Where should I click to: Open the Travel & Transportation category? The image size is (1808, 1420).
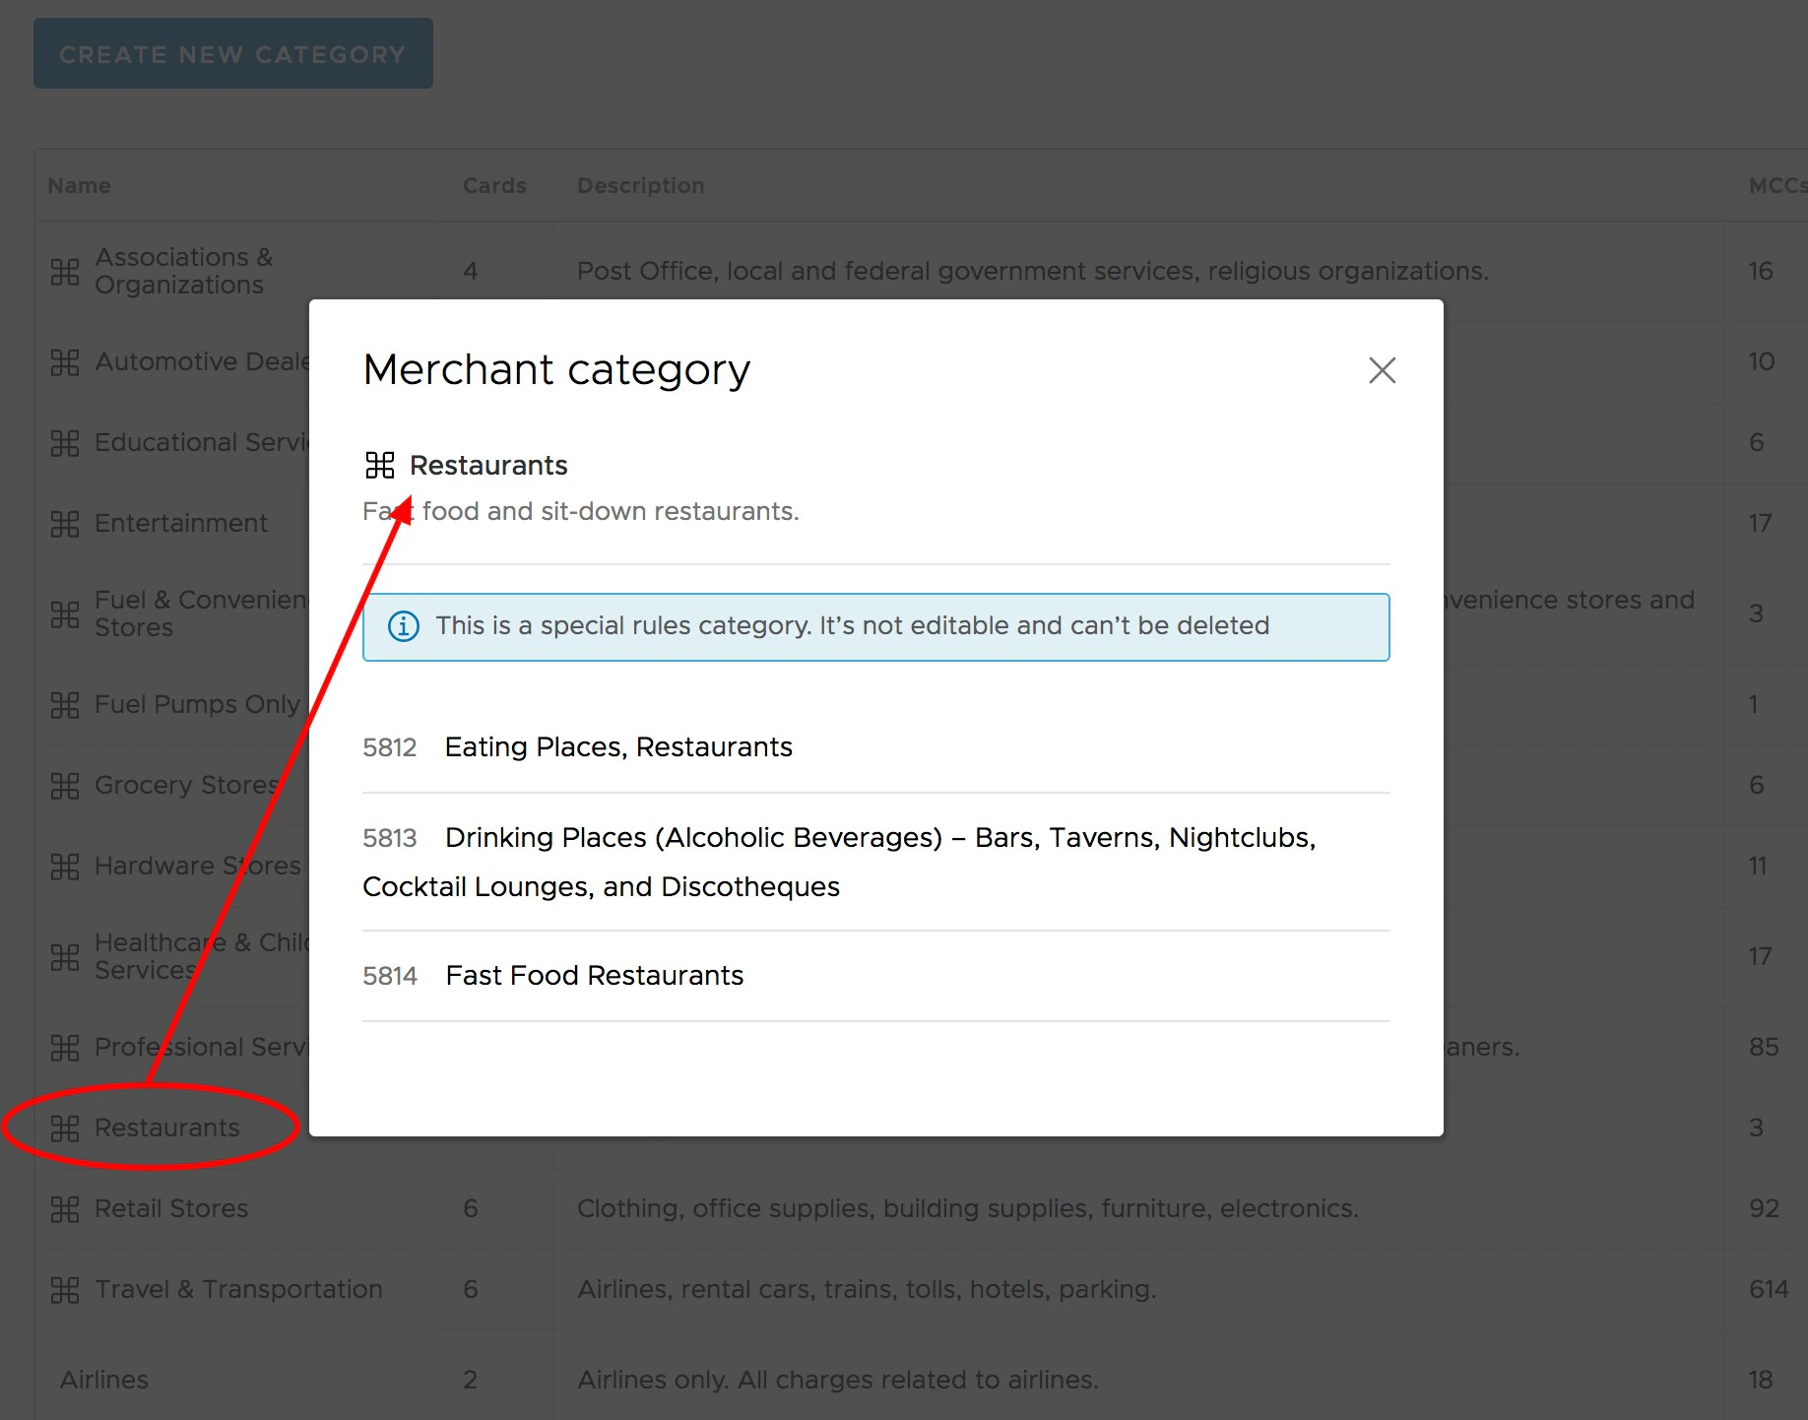coord(238,1289)
